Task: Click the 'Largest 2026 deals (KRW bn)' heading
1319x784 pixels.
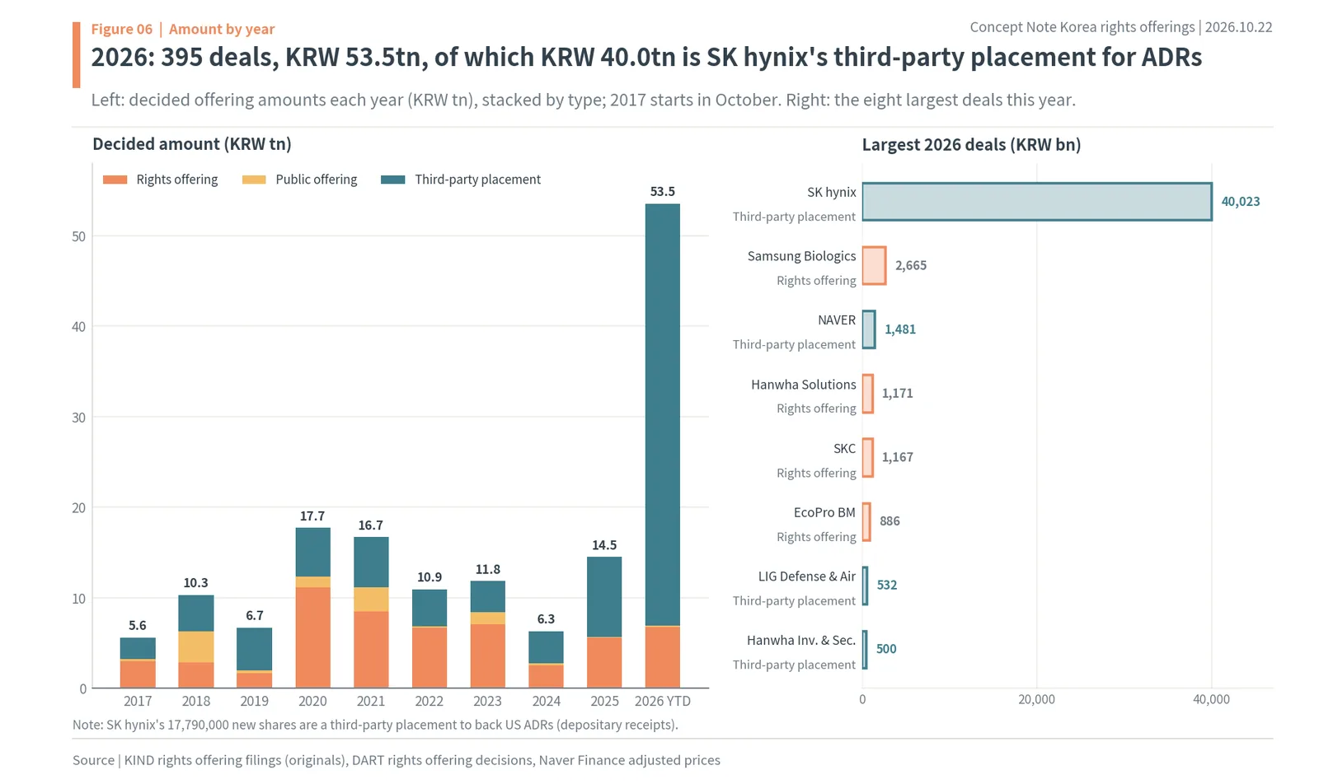Action: click(x=971, y=145)
